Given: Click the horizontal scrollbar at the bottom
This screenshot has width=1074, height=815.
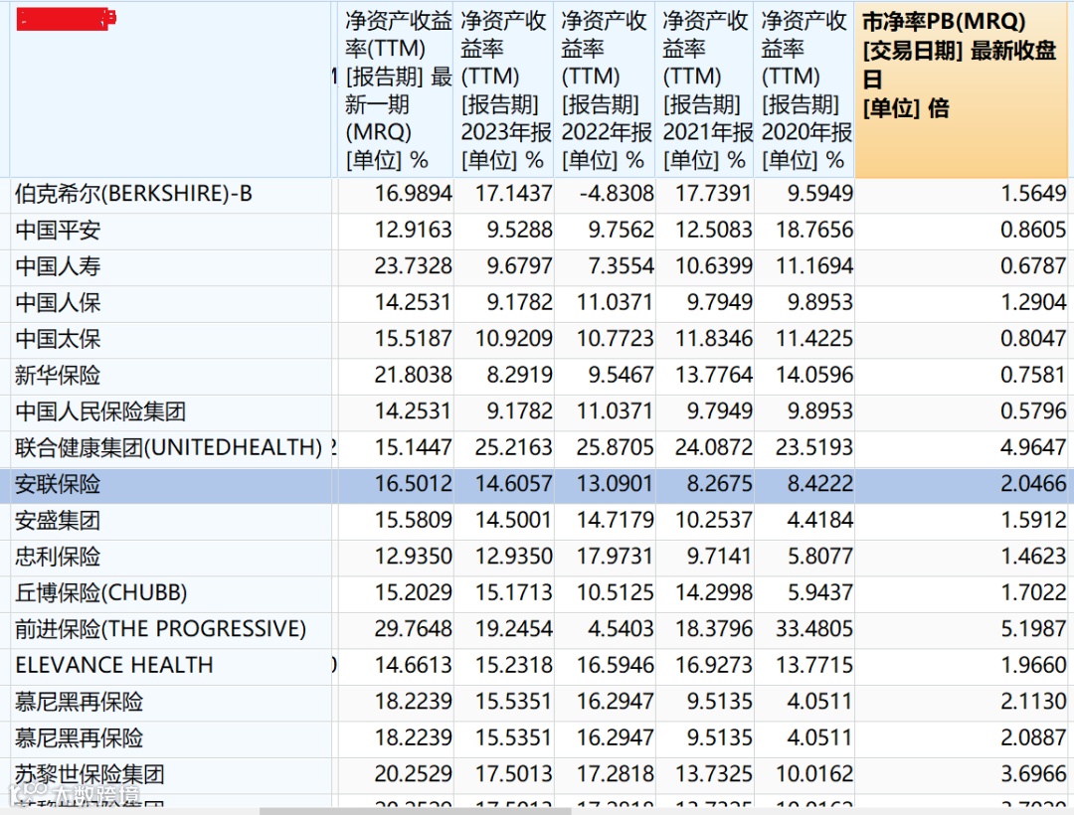Looking at the screenshot, I should tap(415, 811).
